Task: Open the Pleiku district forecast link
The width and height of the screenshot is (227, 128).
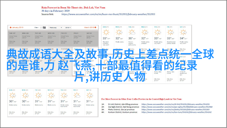Action: pos(175,109)
